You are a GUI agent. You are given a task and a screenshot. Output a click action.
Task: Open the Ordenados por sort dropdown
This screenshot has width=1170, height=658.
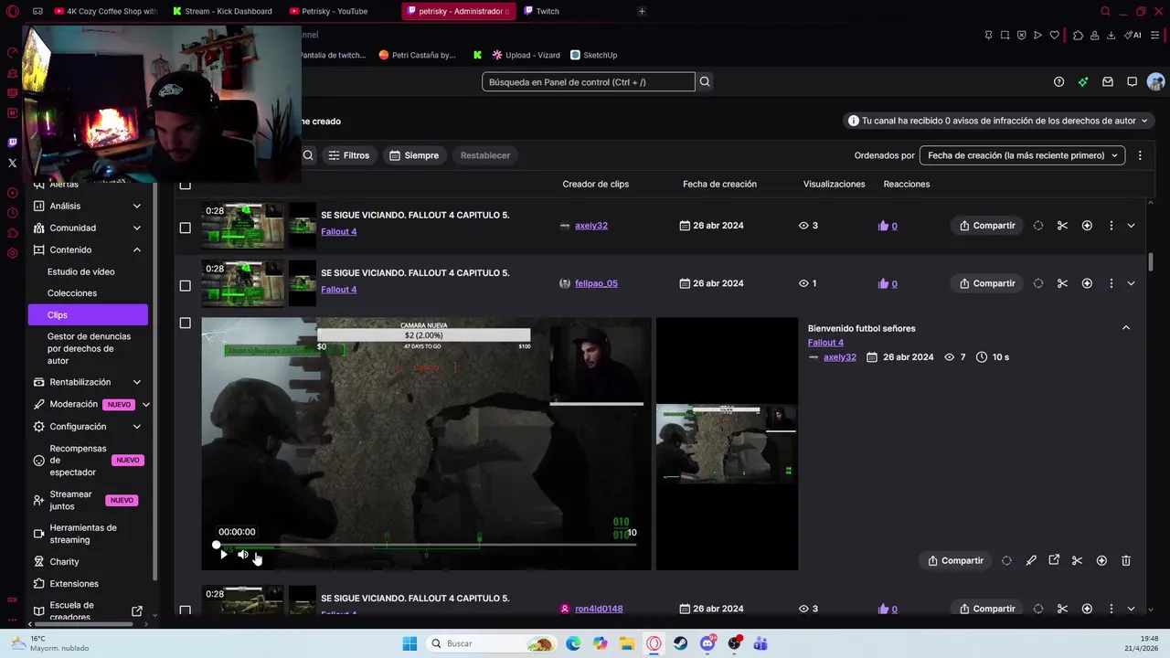coord(1022,155)
